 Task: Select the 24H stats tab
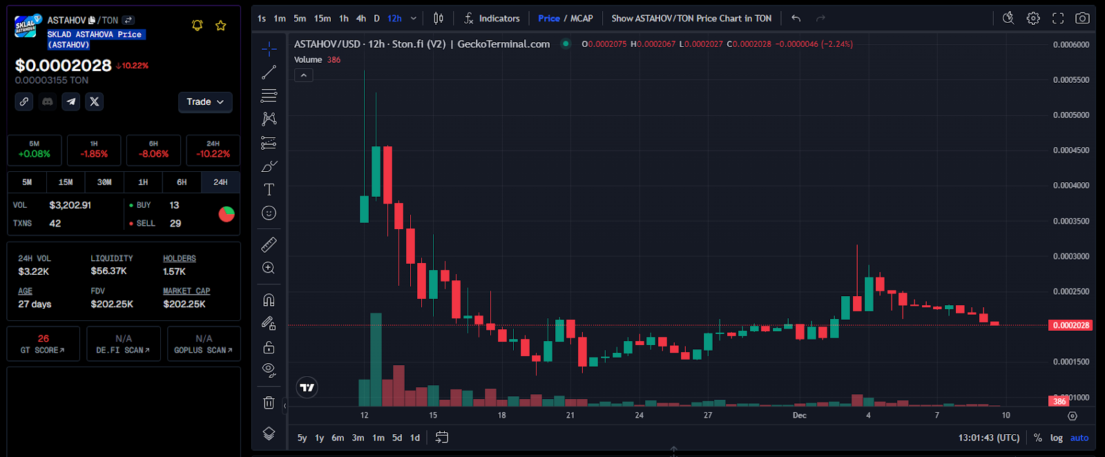click(220, 182)
